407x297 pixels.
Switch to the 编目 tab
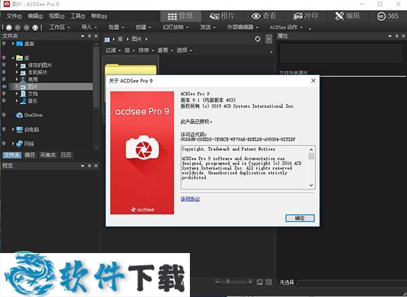click(x=30, y=155)
